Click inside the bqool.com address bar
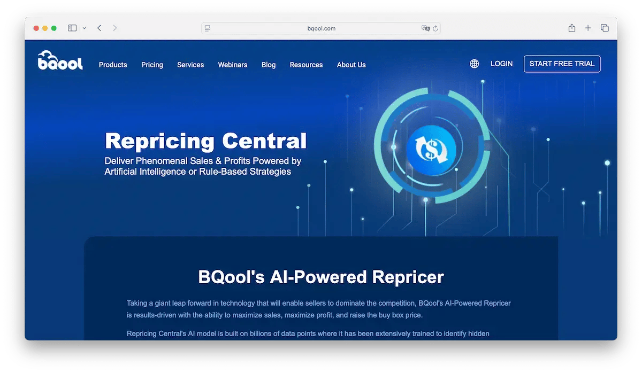 pos(321,28)
